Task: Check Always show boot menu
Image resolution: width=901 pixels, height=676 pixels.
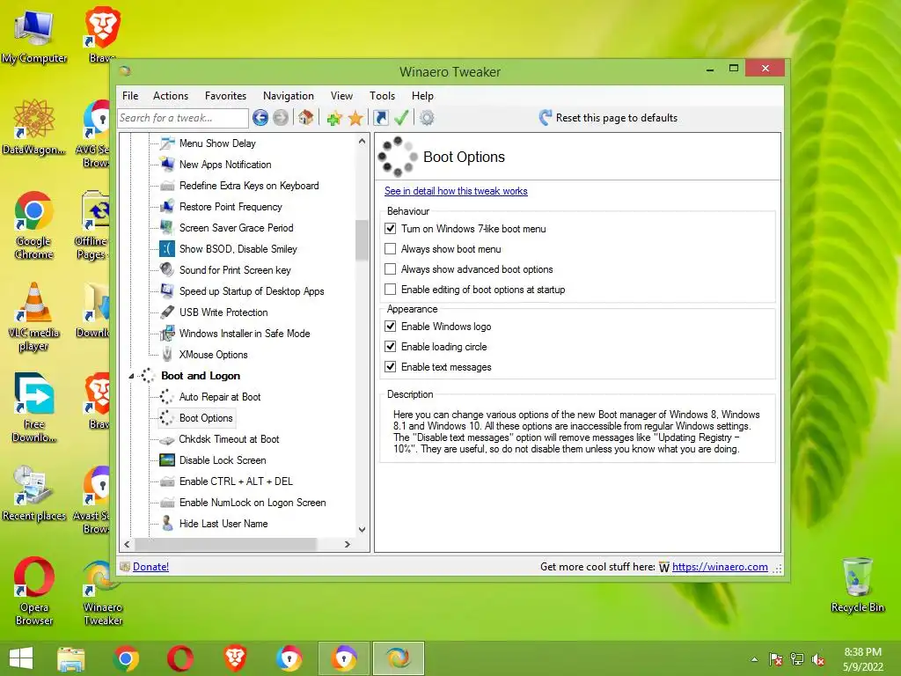Action: click(390, 249)
